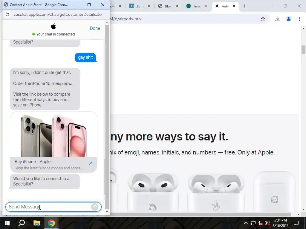Image resolution: width=306 pixels, height=229 pixels.
Task: Click the send arrow button in chat
Action: (95, 207)
